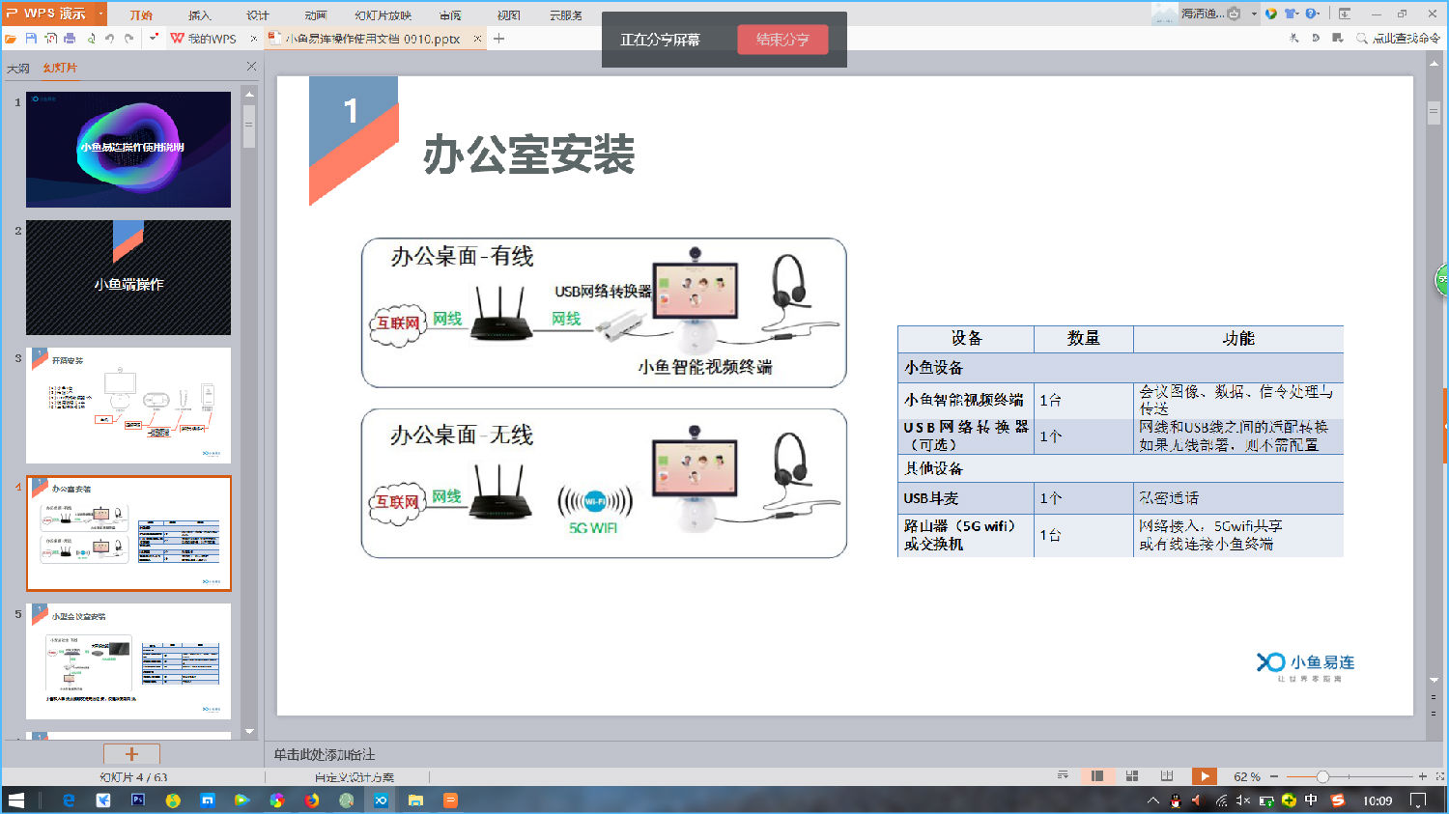The width and height of the screenshot is (1449, 814).
Task: Click the thumbnail panel scroll down arrow
Action: pos(249,732)
